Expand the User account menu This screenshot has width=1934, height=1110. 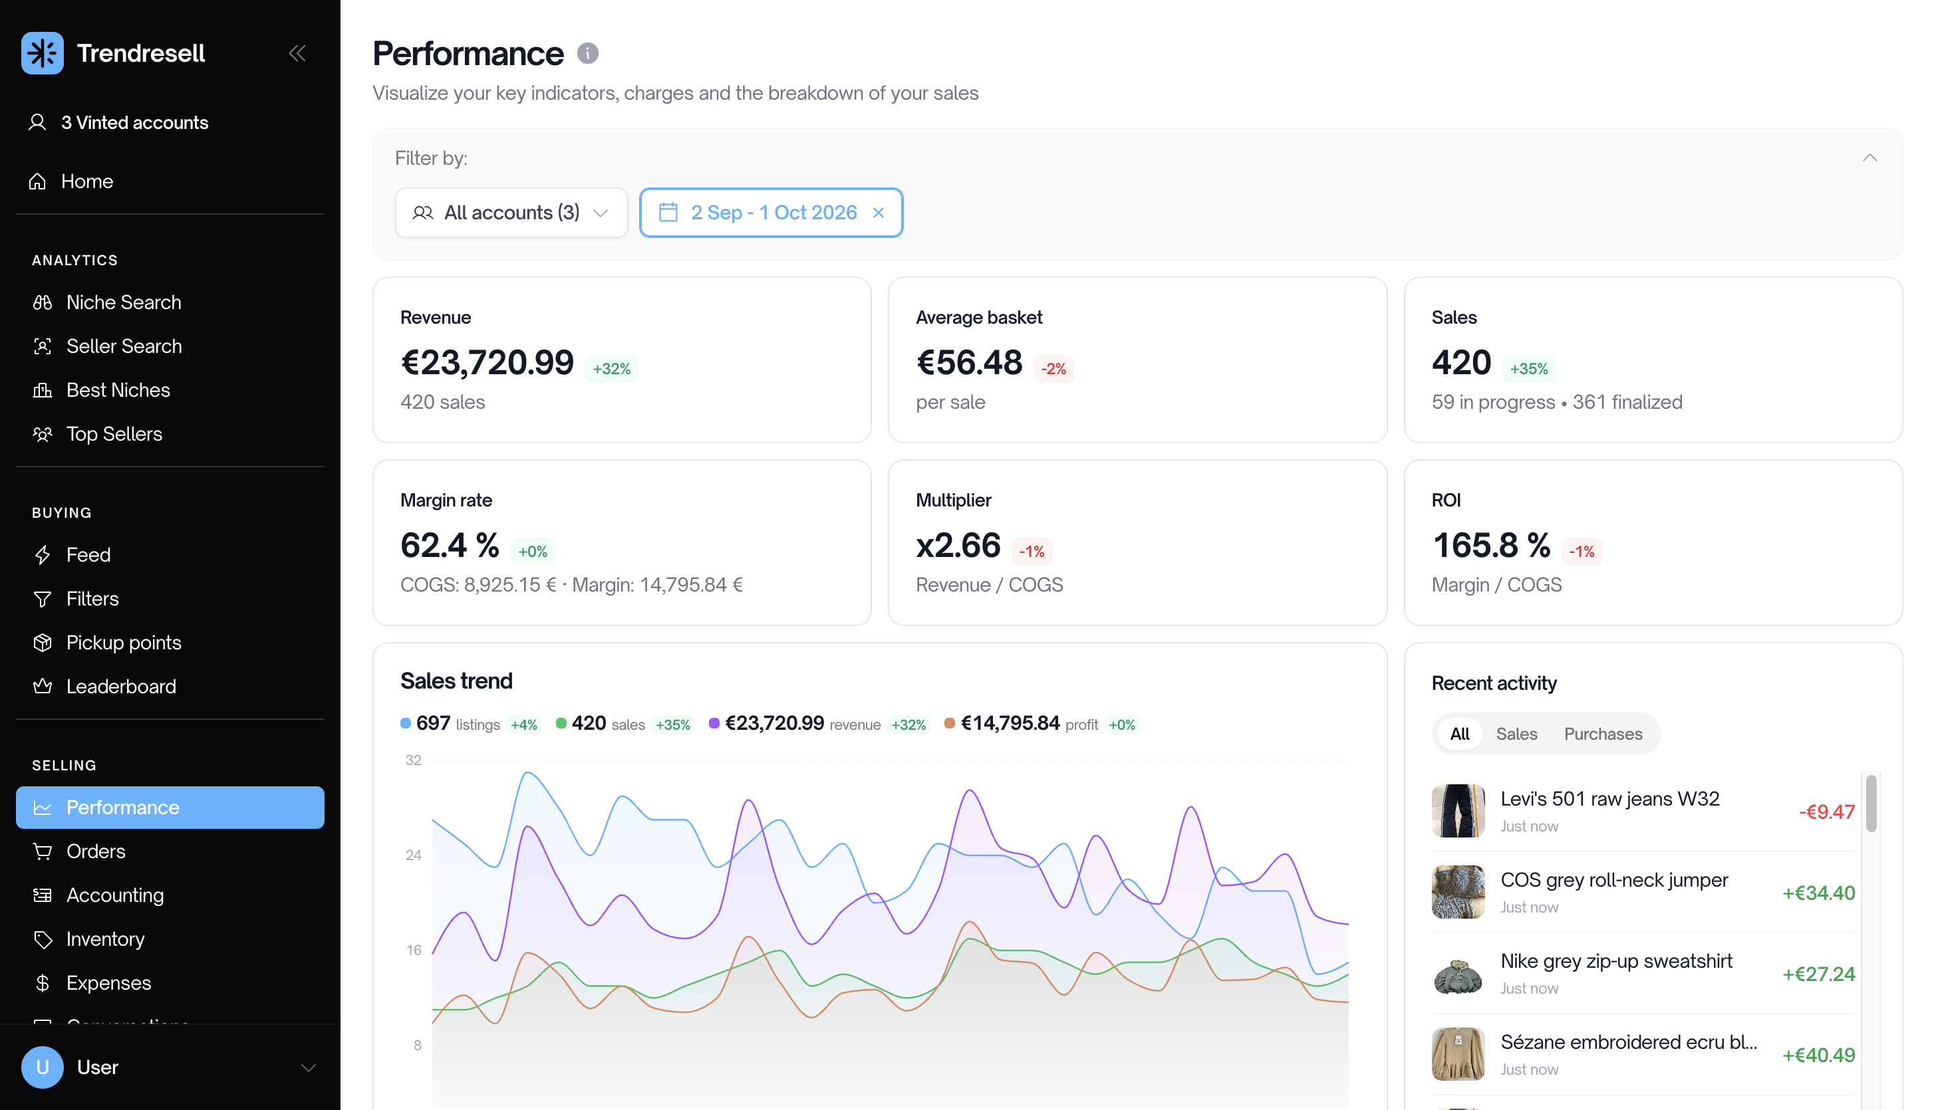[x=308, y=1067]
